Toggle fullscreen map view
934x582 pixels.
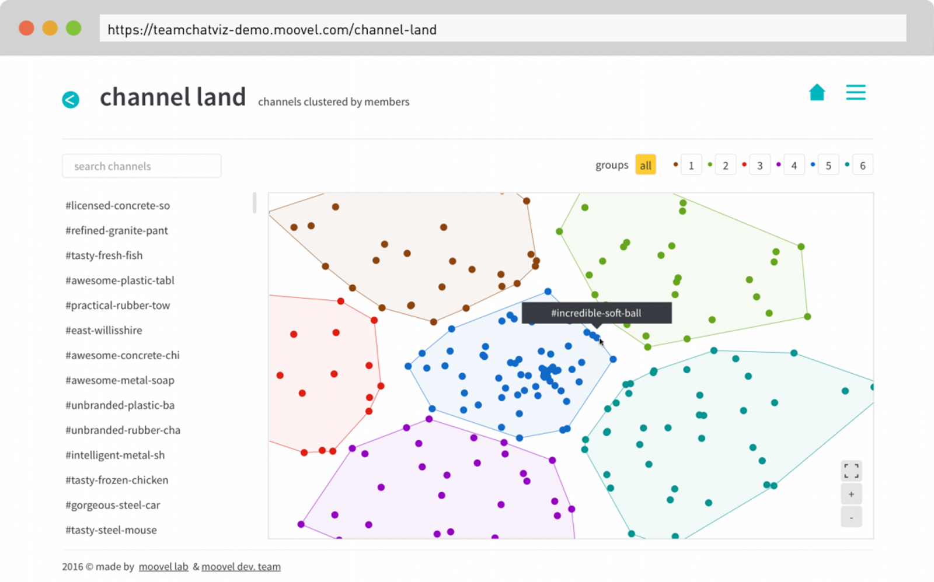[851, 471]
